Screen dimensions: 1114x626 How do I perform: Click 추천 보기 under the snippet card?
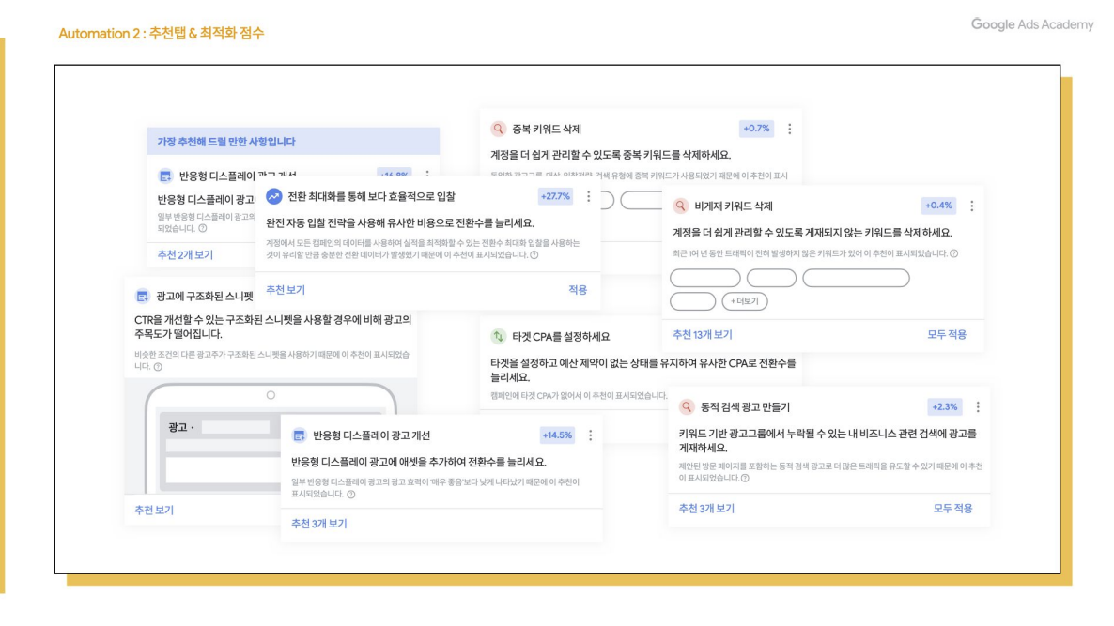[x=154, y=510]
